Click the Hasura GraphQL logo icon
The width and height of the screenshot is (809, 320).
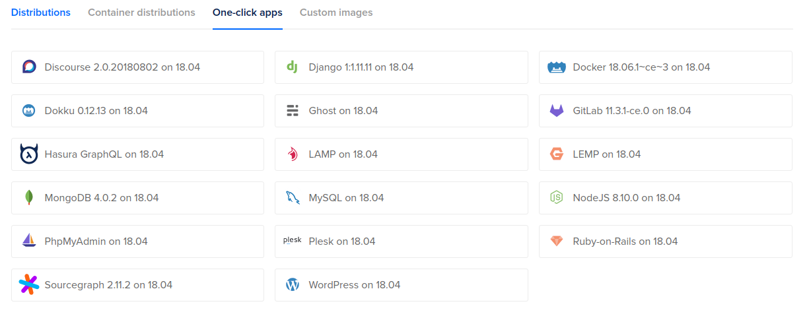[x=29, y=154]
